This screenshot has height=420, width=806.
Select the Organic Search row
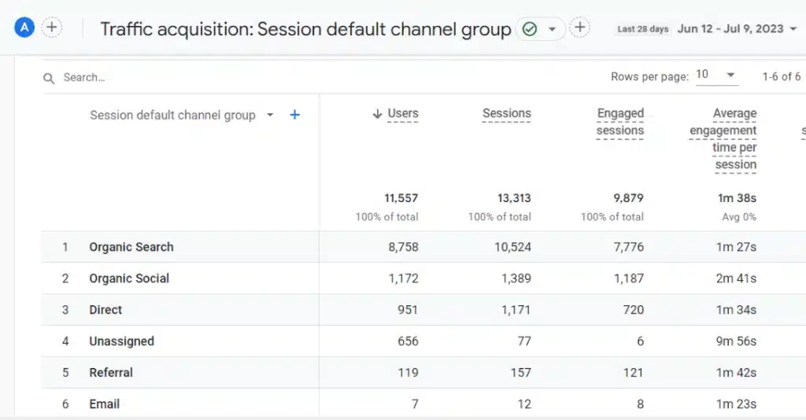pyautogui.click(x=131, y=247)
